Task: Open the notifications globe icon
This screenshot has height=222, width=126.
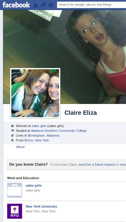Action: pos(51,5)
